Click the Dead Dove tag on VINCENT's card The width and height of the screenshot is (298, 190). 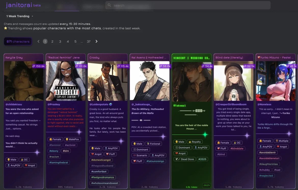(184, 159)
